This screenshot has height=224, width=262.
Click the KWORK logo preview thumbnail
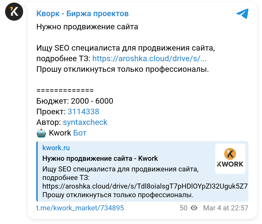click(x=230, y=159)
